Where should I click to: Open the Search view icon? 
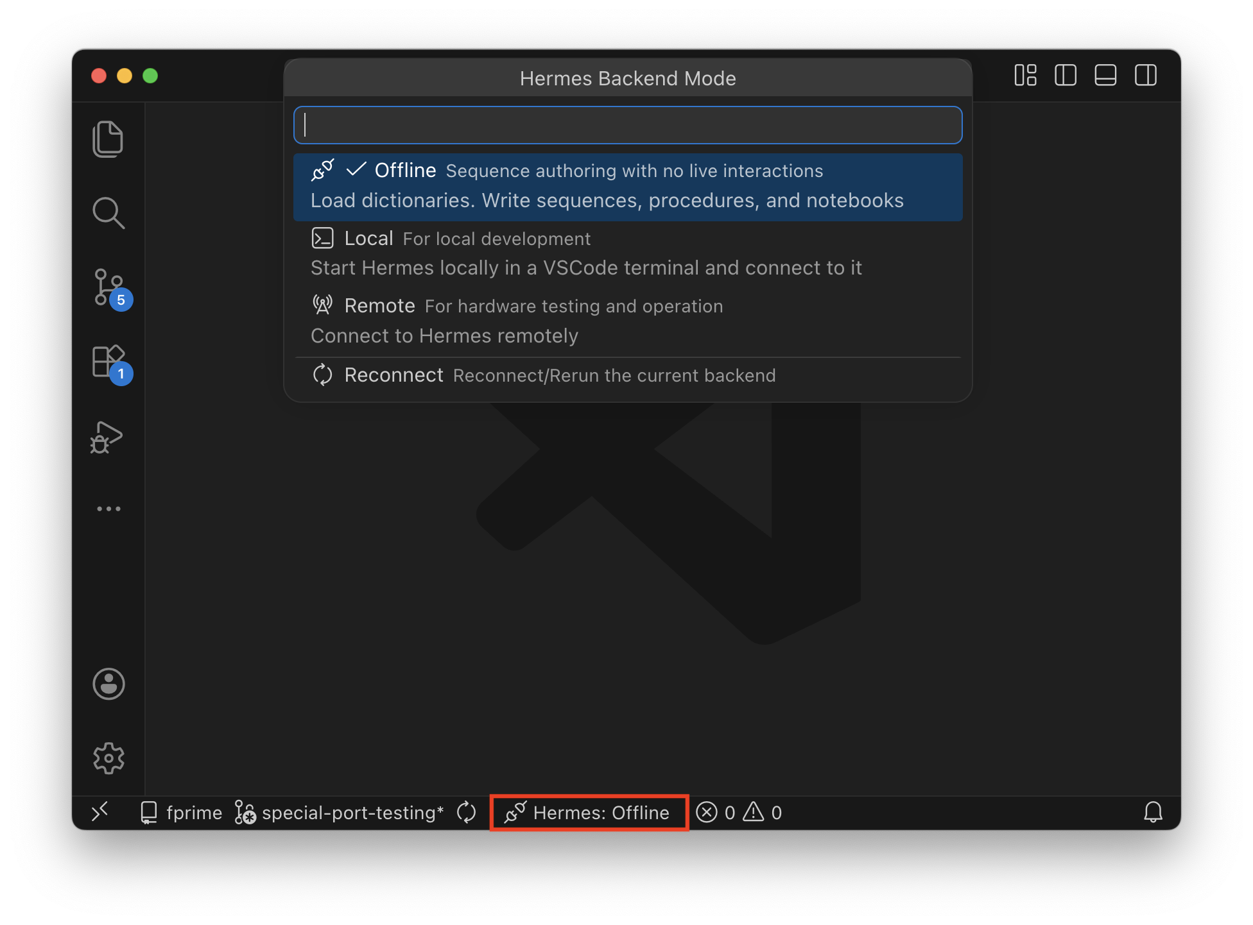[x=108, y=213]
